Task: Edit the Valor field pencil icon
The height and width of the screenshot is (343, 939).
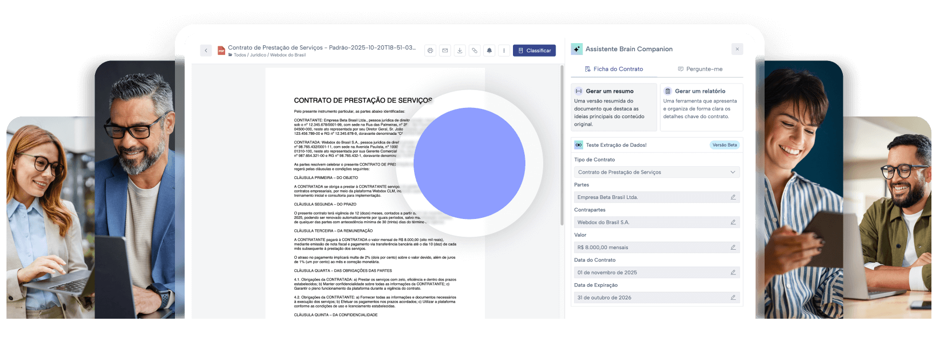Action: pos(733,248)
